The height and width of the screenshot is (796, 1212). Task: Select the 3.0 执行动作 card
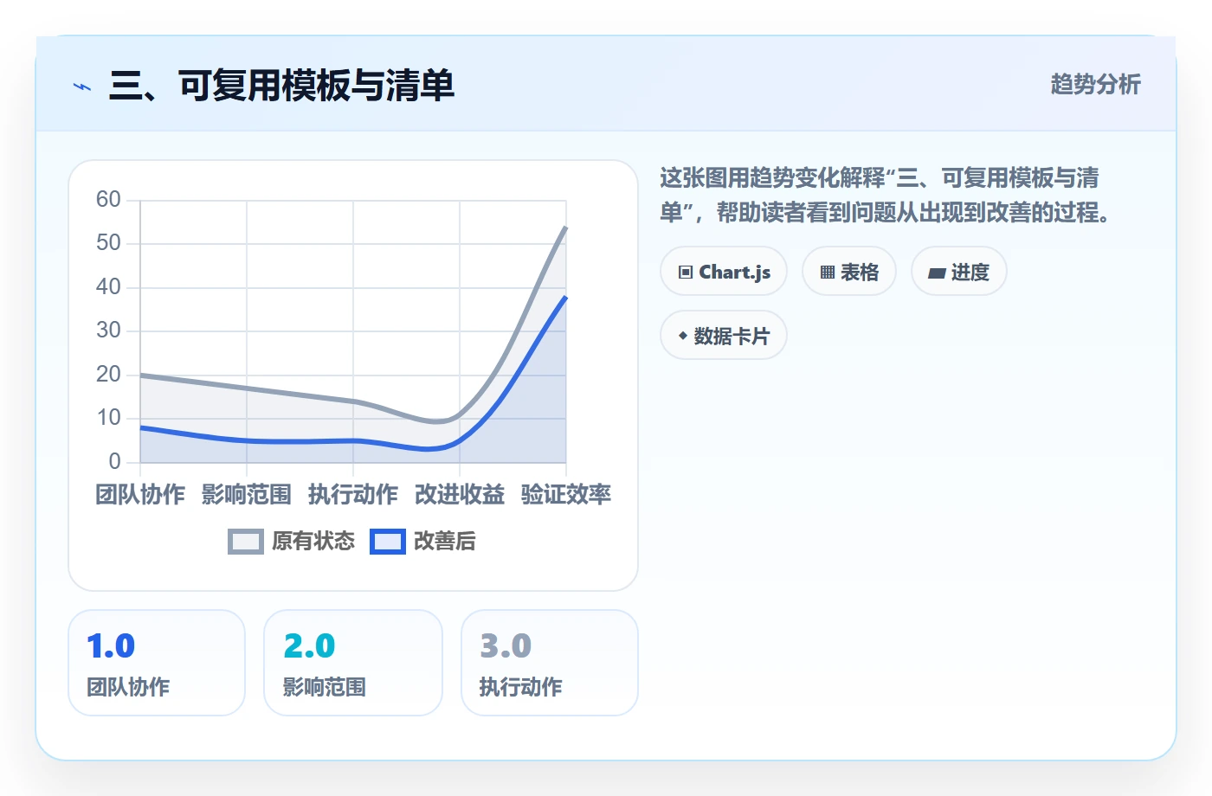pyautogui.click(x=550, y=663)
